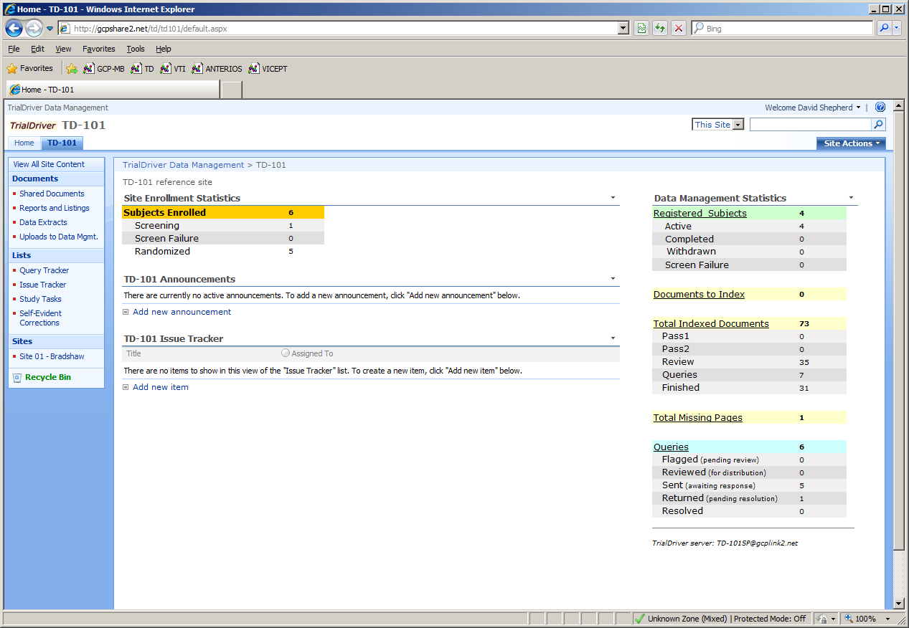
Task: Open the Query Tracker list link
Action: coord(44,270)
